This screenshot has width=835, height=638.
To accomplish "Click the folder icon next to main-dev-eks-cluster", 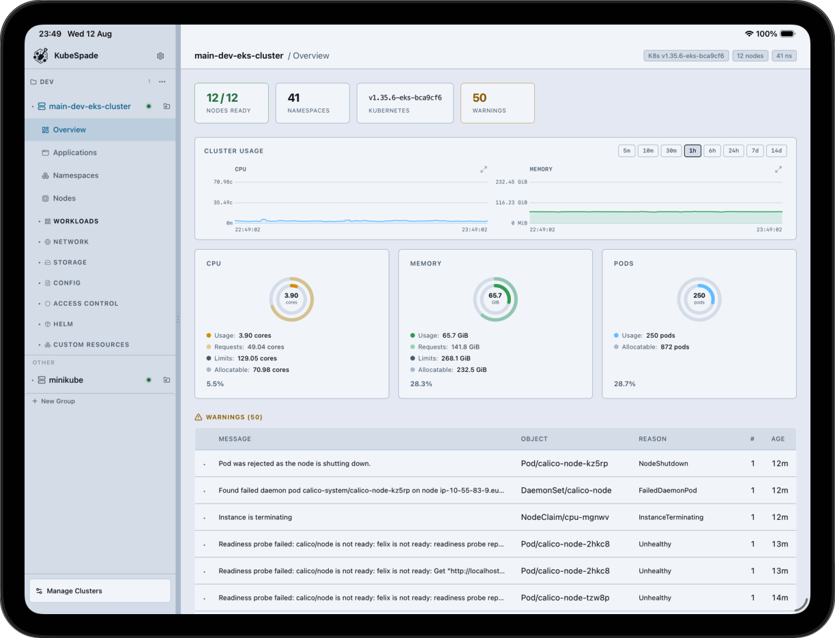I will (166, 106).
